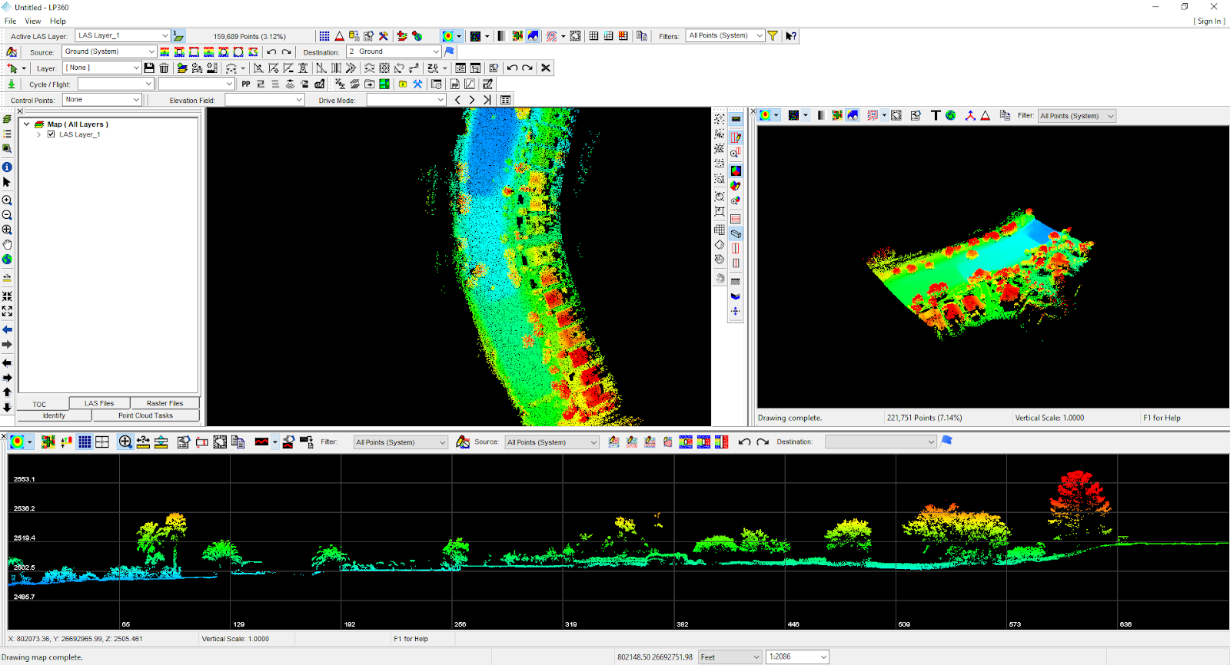Open the Destination Ground dropdown

coord(436,51)
